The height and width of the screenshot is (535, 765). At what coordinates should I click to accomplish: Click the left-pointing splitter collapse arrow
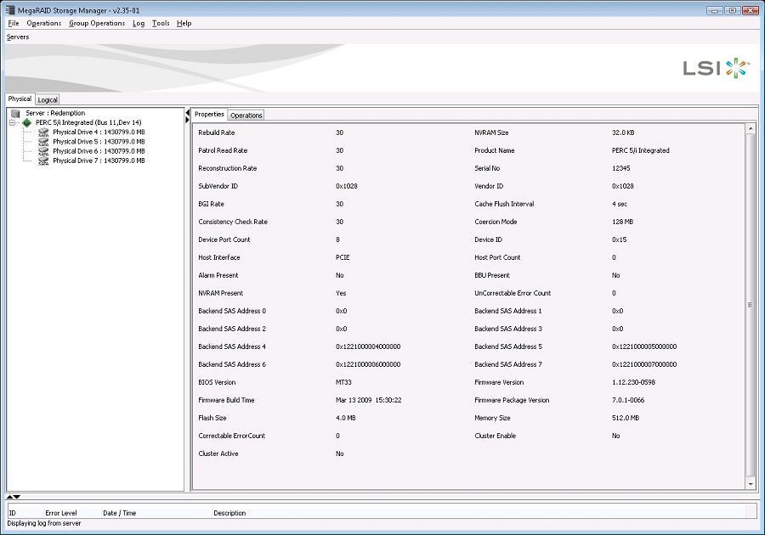click(187, 113)
